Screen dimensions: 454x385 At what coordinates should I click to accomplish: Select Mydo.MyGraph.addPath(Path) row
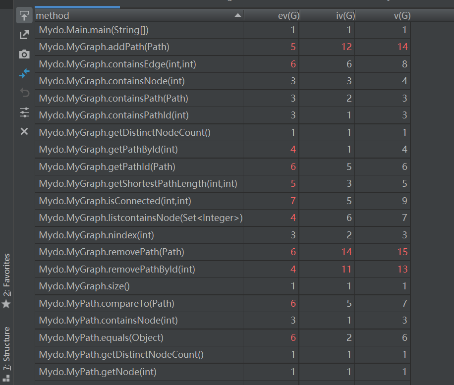[x=223, y=47]
